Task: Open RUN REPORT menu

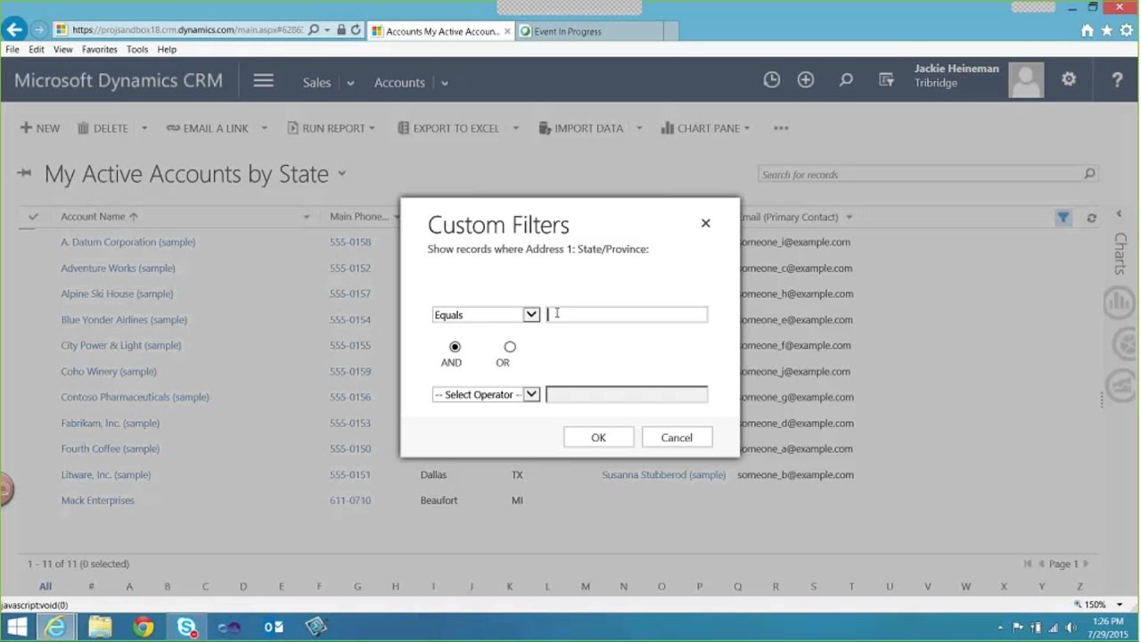Action: coord(331,128)
